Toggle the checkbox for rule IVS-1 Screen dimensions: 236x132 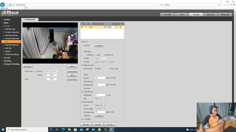point(82,27)
